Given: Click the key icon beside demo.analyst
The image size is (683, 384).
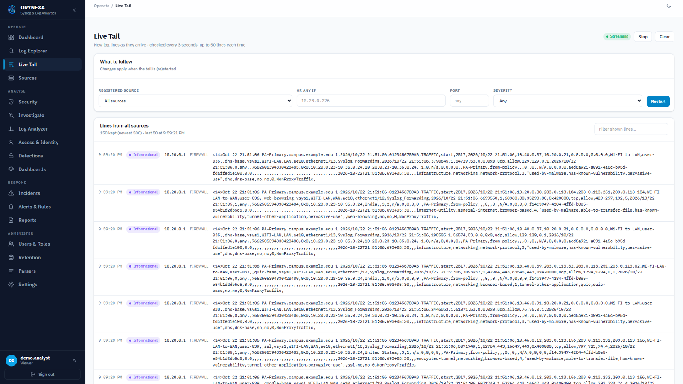Looking at the screenshot, I should click(x=75, y=361).
